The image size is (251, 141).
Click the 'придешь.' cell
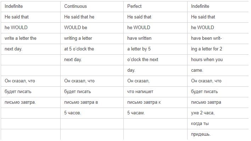click(218, 134)
